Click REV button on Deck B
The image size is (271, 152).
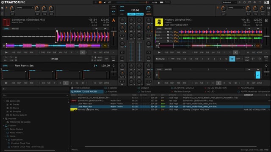point(184,52)
